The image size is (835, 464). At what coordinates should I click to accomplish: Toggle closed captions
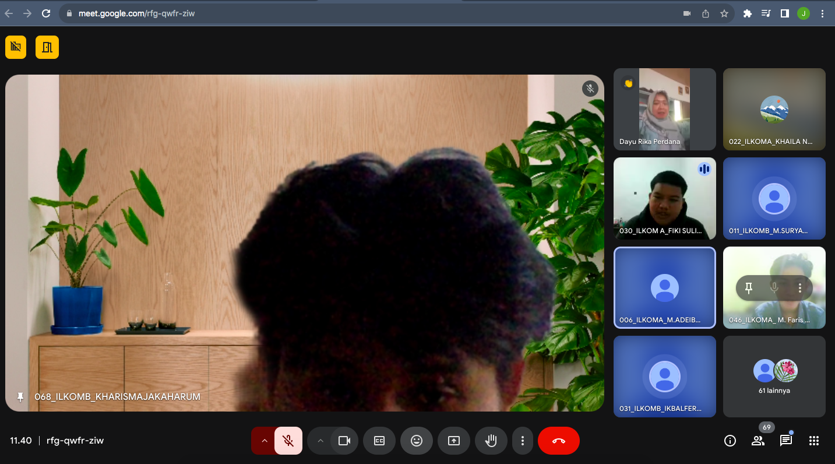[x=379, y=441]
